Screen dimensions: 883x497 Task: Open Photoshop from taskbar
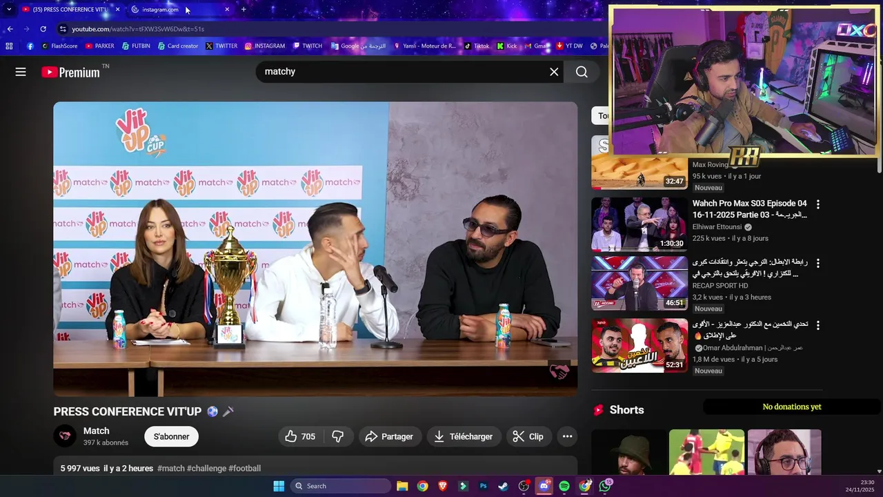click(484, 486)
